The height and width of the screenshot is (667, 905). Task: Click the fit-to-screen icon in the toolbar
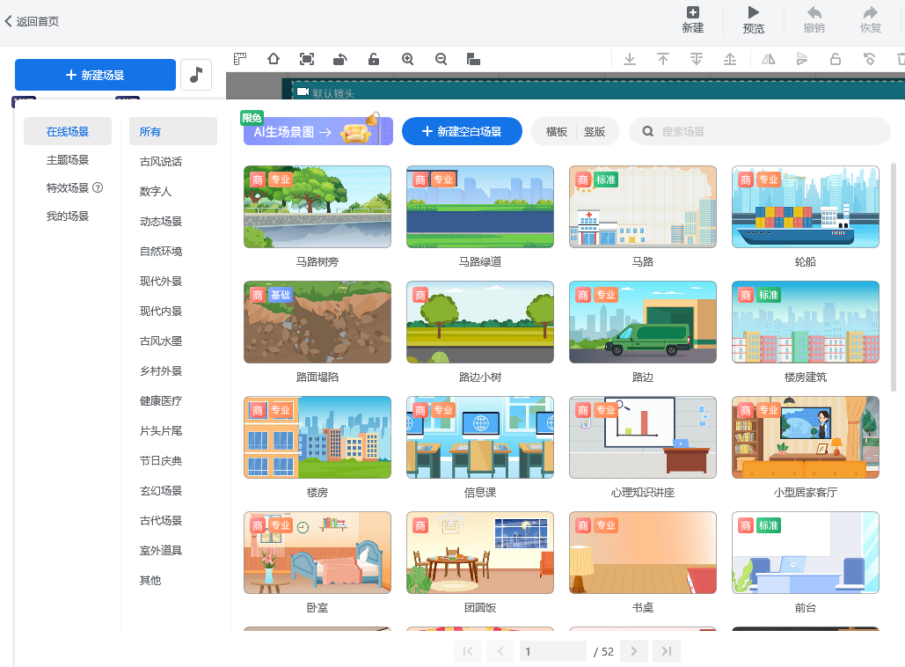pos(307,59)
